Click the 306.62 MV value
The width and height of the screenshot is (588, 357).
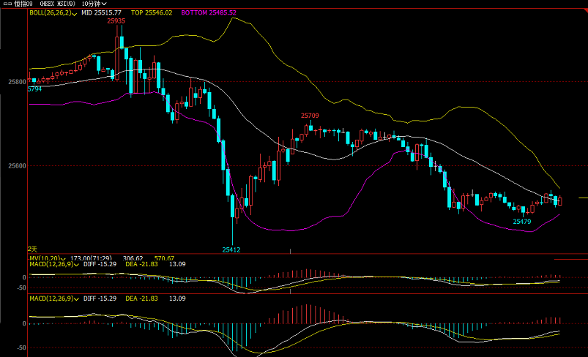(x=133, y=258)
